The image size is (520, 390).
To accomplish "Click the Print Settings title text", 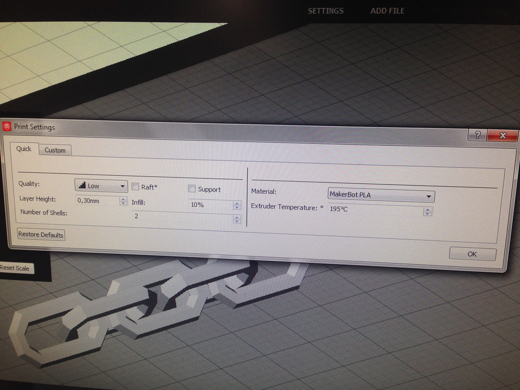I will 34,127.
